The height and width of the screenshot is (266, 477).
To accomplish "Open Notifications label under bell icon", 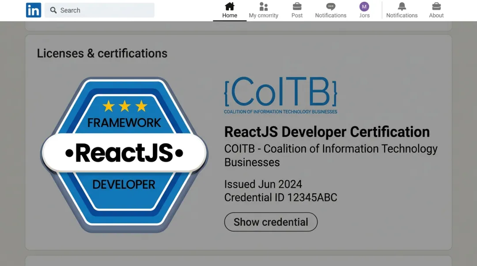I will (402, 15).
